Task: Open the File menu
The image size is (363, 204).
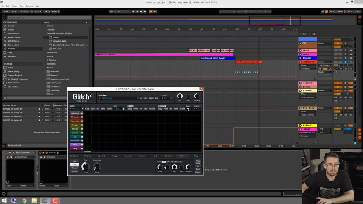Action: click(3, 6)
